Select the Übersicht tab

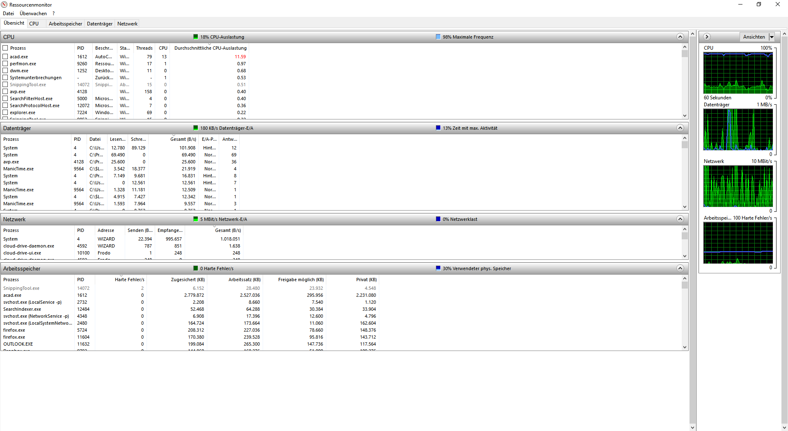tap(14, 23)
